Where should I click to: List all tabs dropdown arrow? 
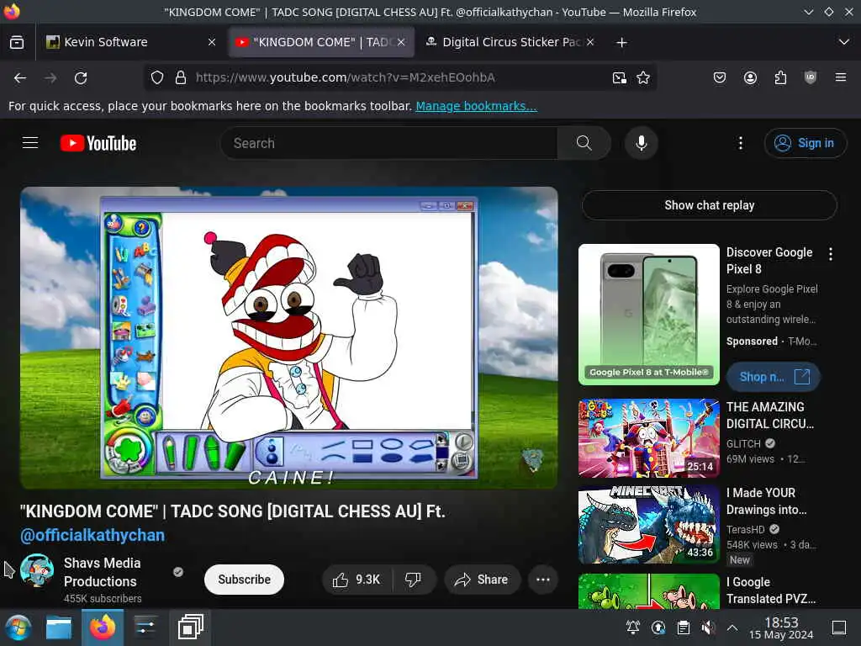tap(844, 42)
